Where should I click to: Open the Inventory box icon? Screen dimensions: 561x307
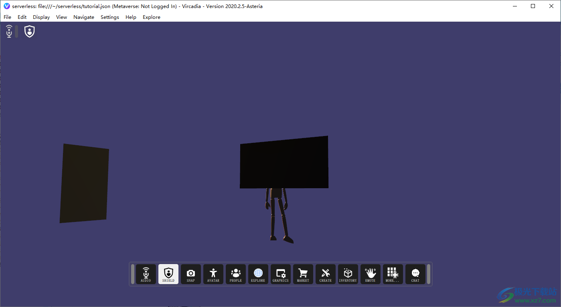(x=348, y=274)
